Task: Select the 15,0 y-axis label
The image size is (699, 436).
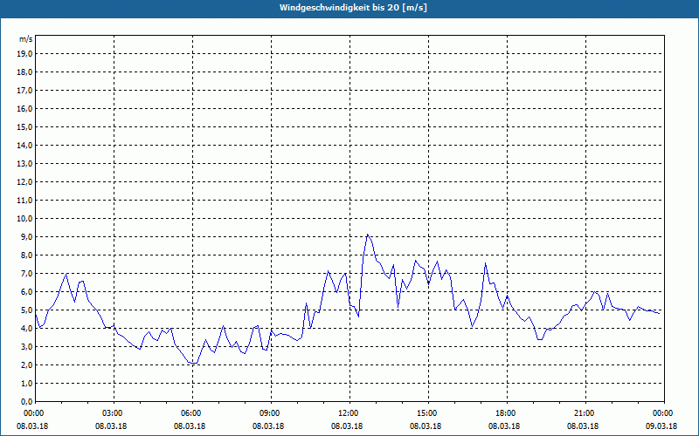Action: coord(25,126)
